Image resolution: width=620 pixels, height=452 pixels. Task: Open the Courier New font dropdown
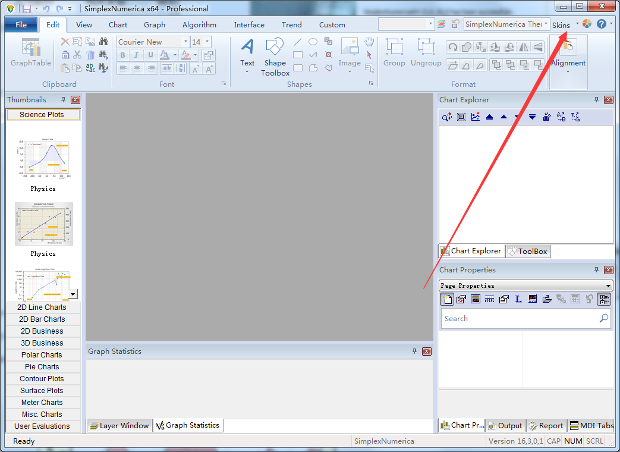[185, 42]
